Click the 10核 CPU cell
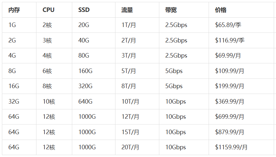 coord(49,102)
